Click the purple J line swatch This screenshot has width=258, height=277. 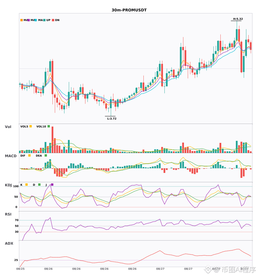click(52, 185)
